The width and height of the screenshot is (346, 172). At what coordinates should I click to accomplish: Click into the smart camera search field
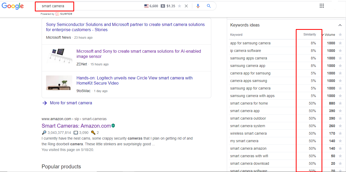(88, 6)
